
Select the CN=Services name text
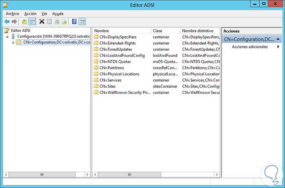point(110,80)
